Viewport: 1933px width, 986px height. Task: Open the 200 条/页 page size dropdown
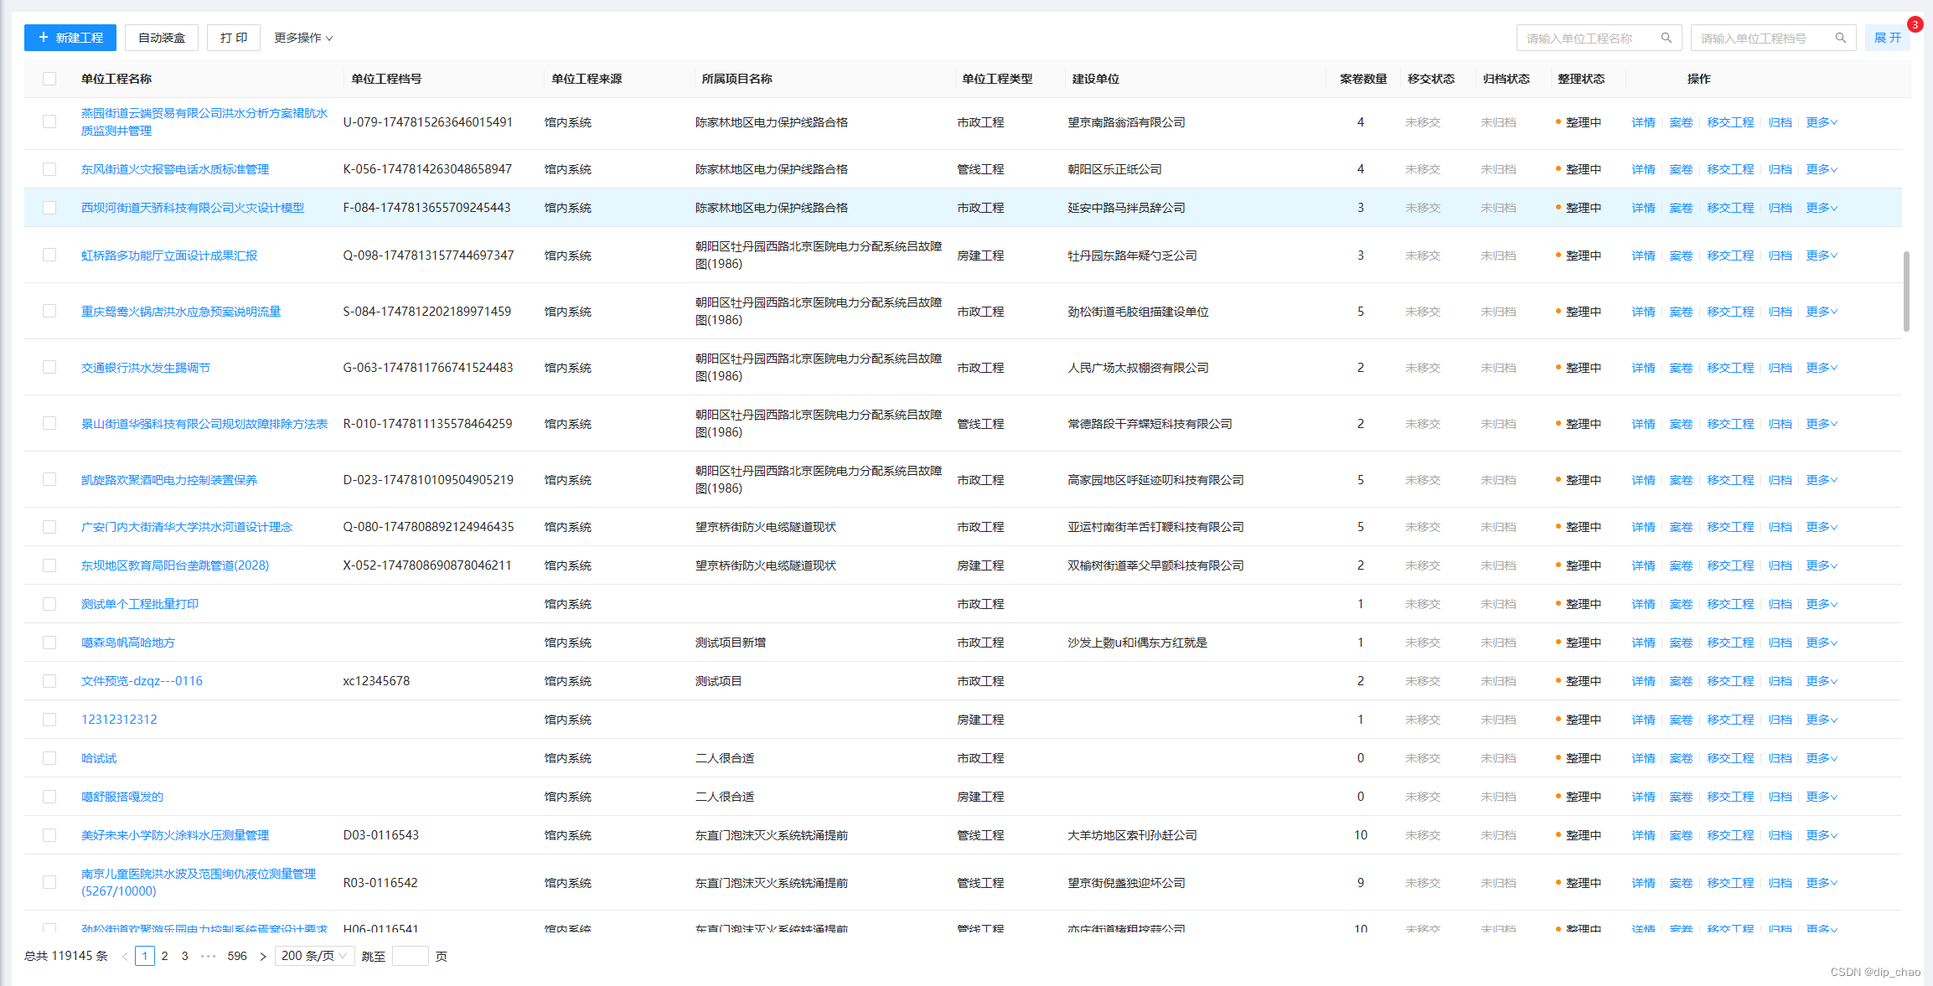tap(314, 955)
